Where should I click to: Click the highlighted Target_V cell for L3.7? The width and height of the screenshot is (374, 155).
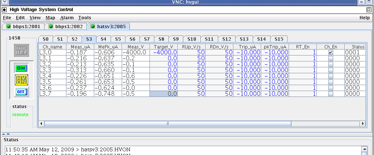(x=164, y=94)
